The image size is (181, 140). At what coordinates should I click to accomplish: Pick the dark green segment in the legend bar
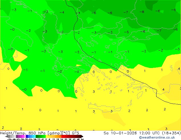coord(37,136)
